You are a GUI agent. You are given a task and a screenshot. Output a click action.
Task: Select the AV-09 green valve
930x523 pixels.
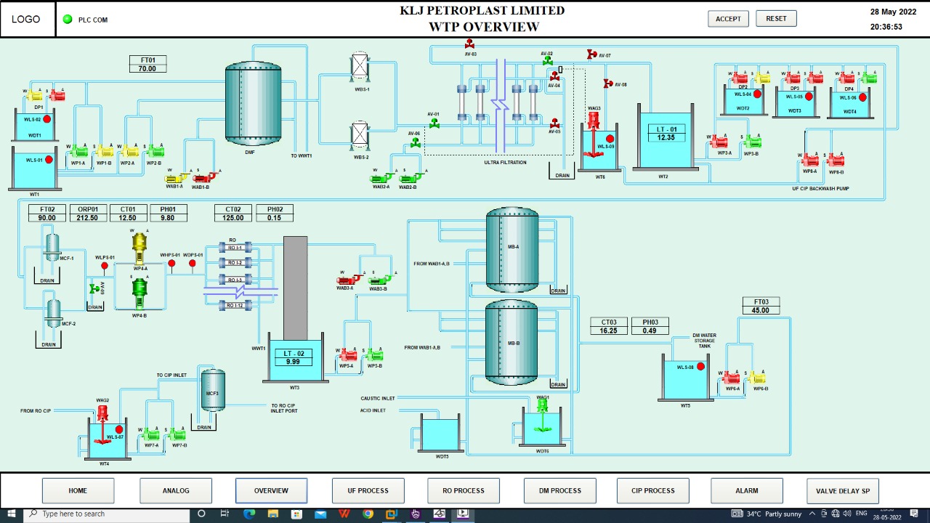pos(94,288)
